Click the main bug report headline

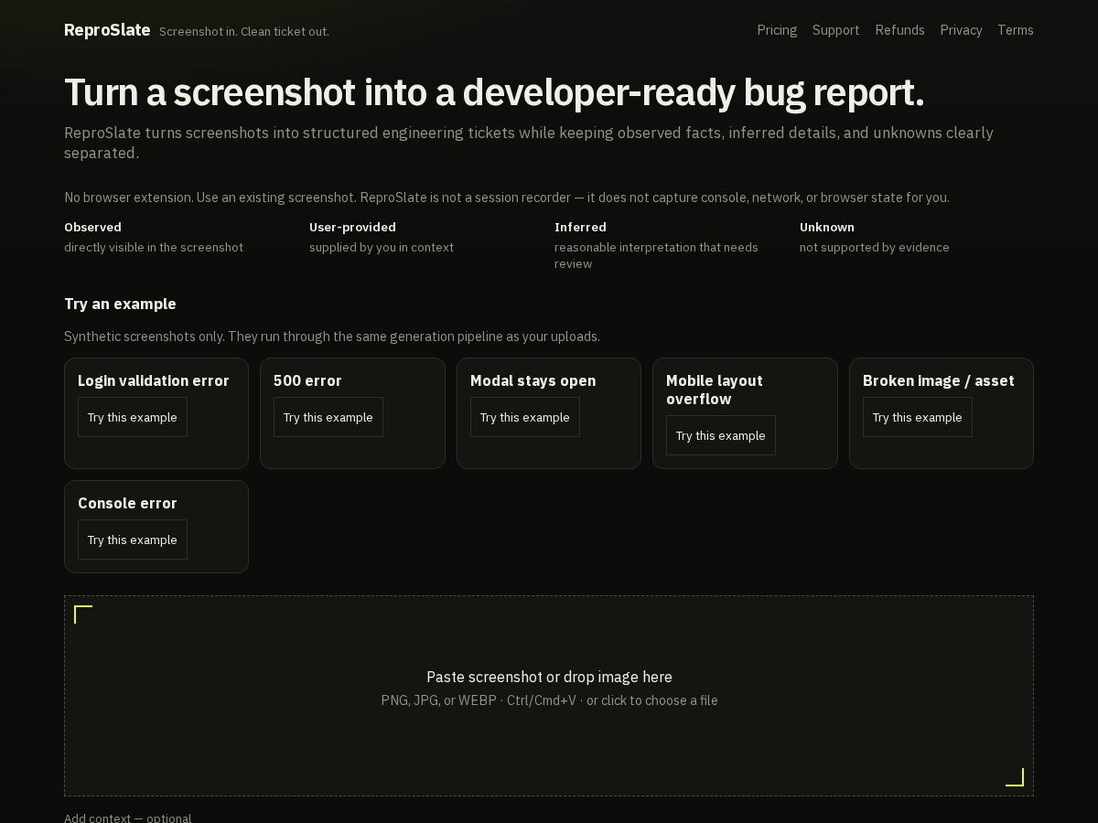pos(494,92)
